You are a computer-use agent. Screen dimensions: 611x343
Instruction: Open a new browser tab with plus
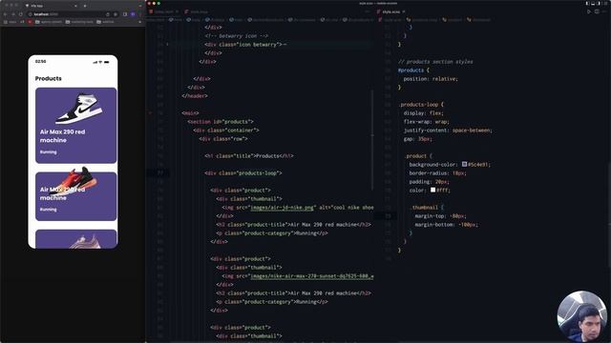[85, 6]
